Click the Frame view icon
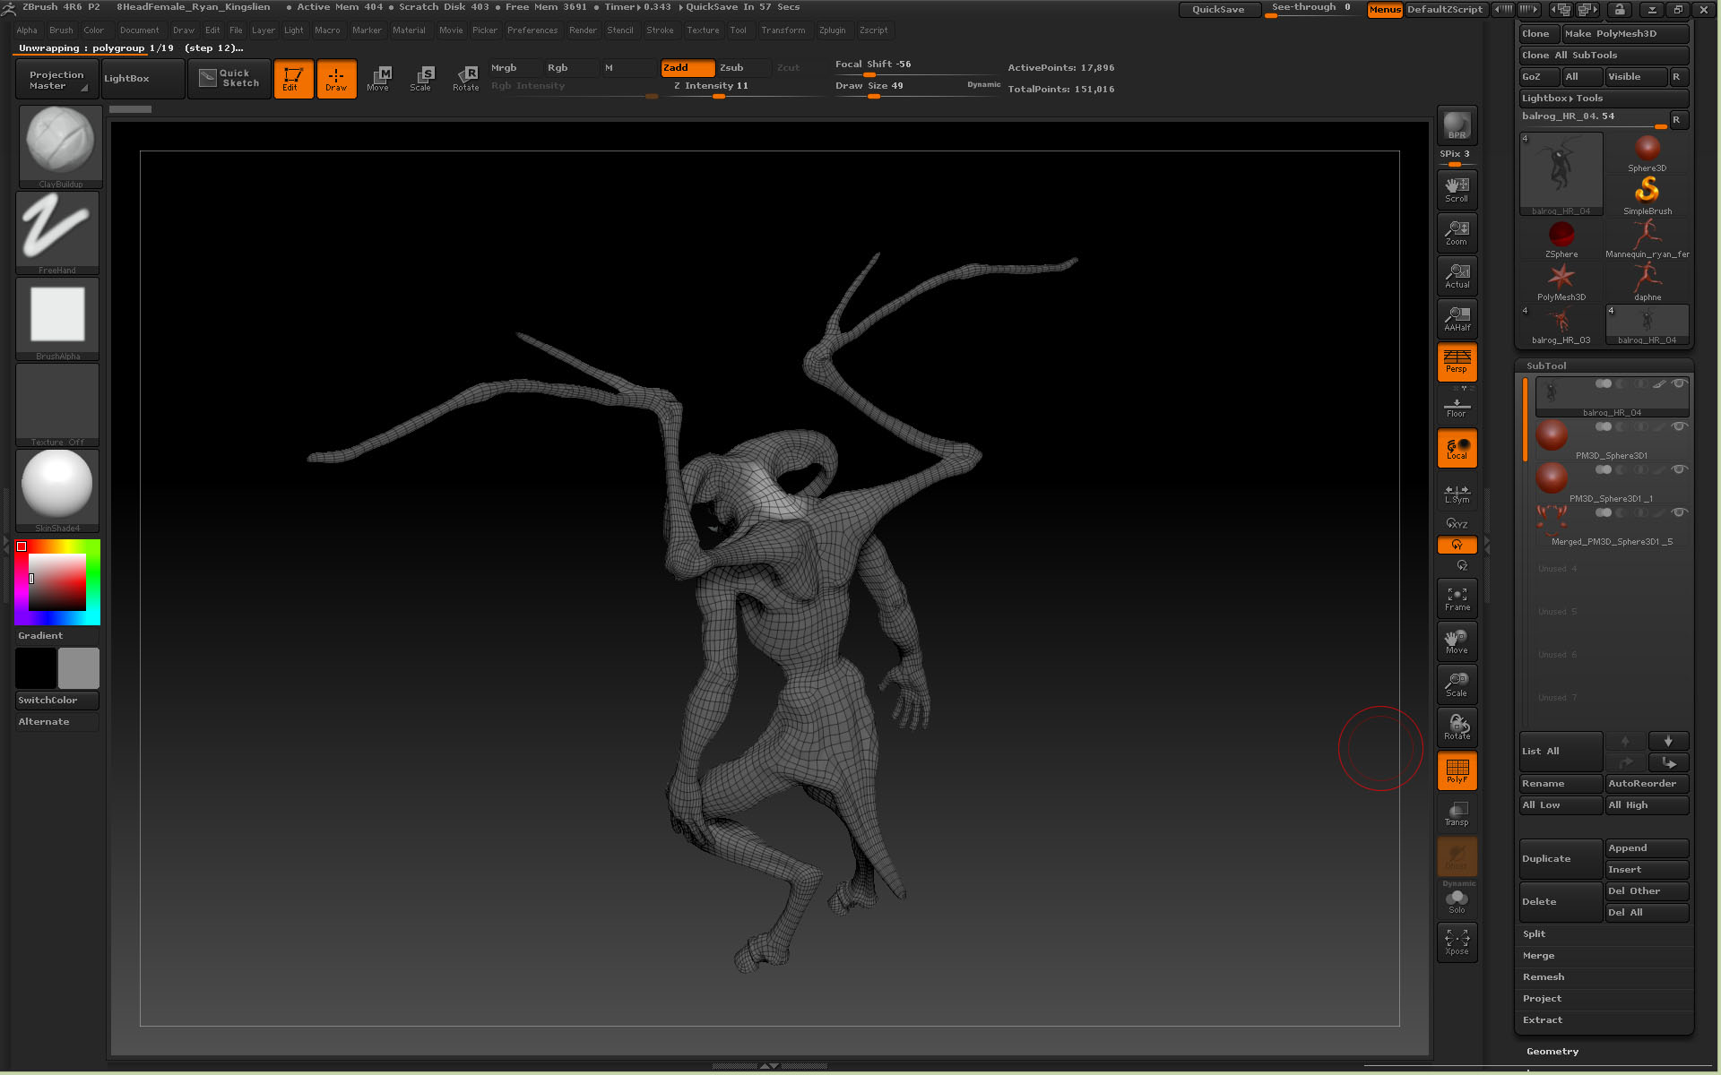 1457,598
